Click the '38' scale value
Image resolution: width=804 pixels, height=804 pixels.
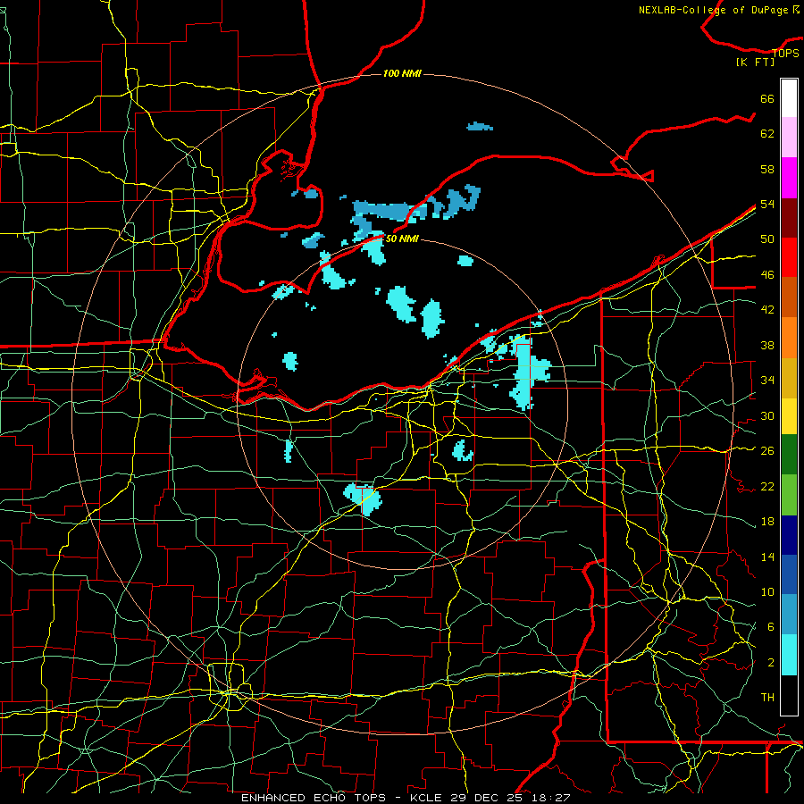coord(767,345)
